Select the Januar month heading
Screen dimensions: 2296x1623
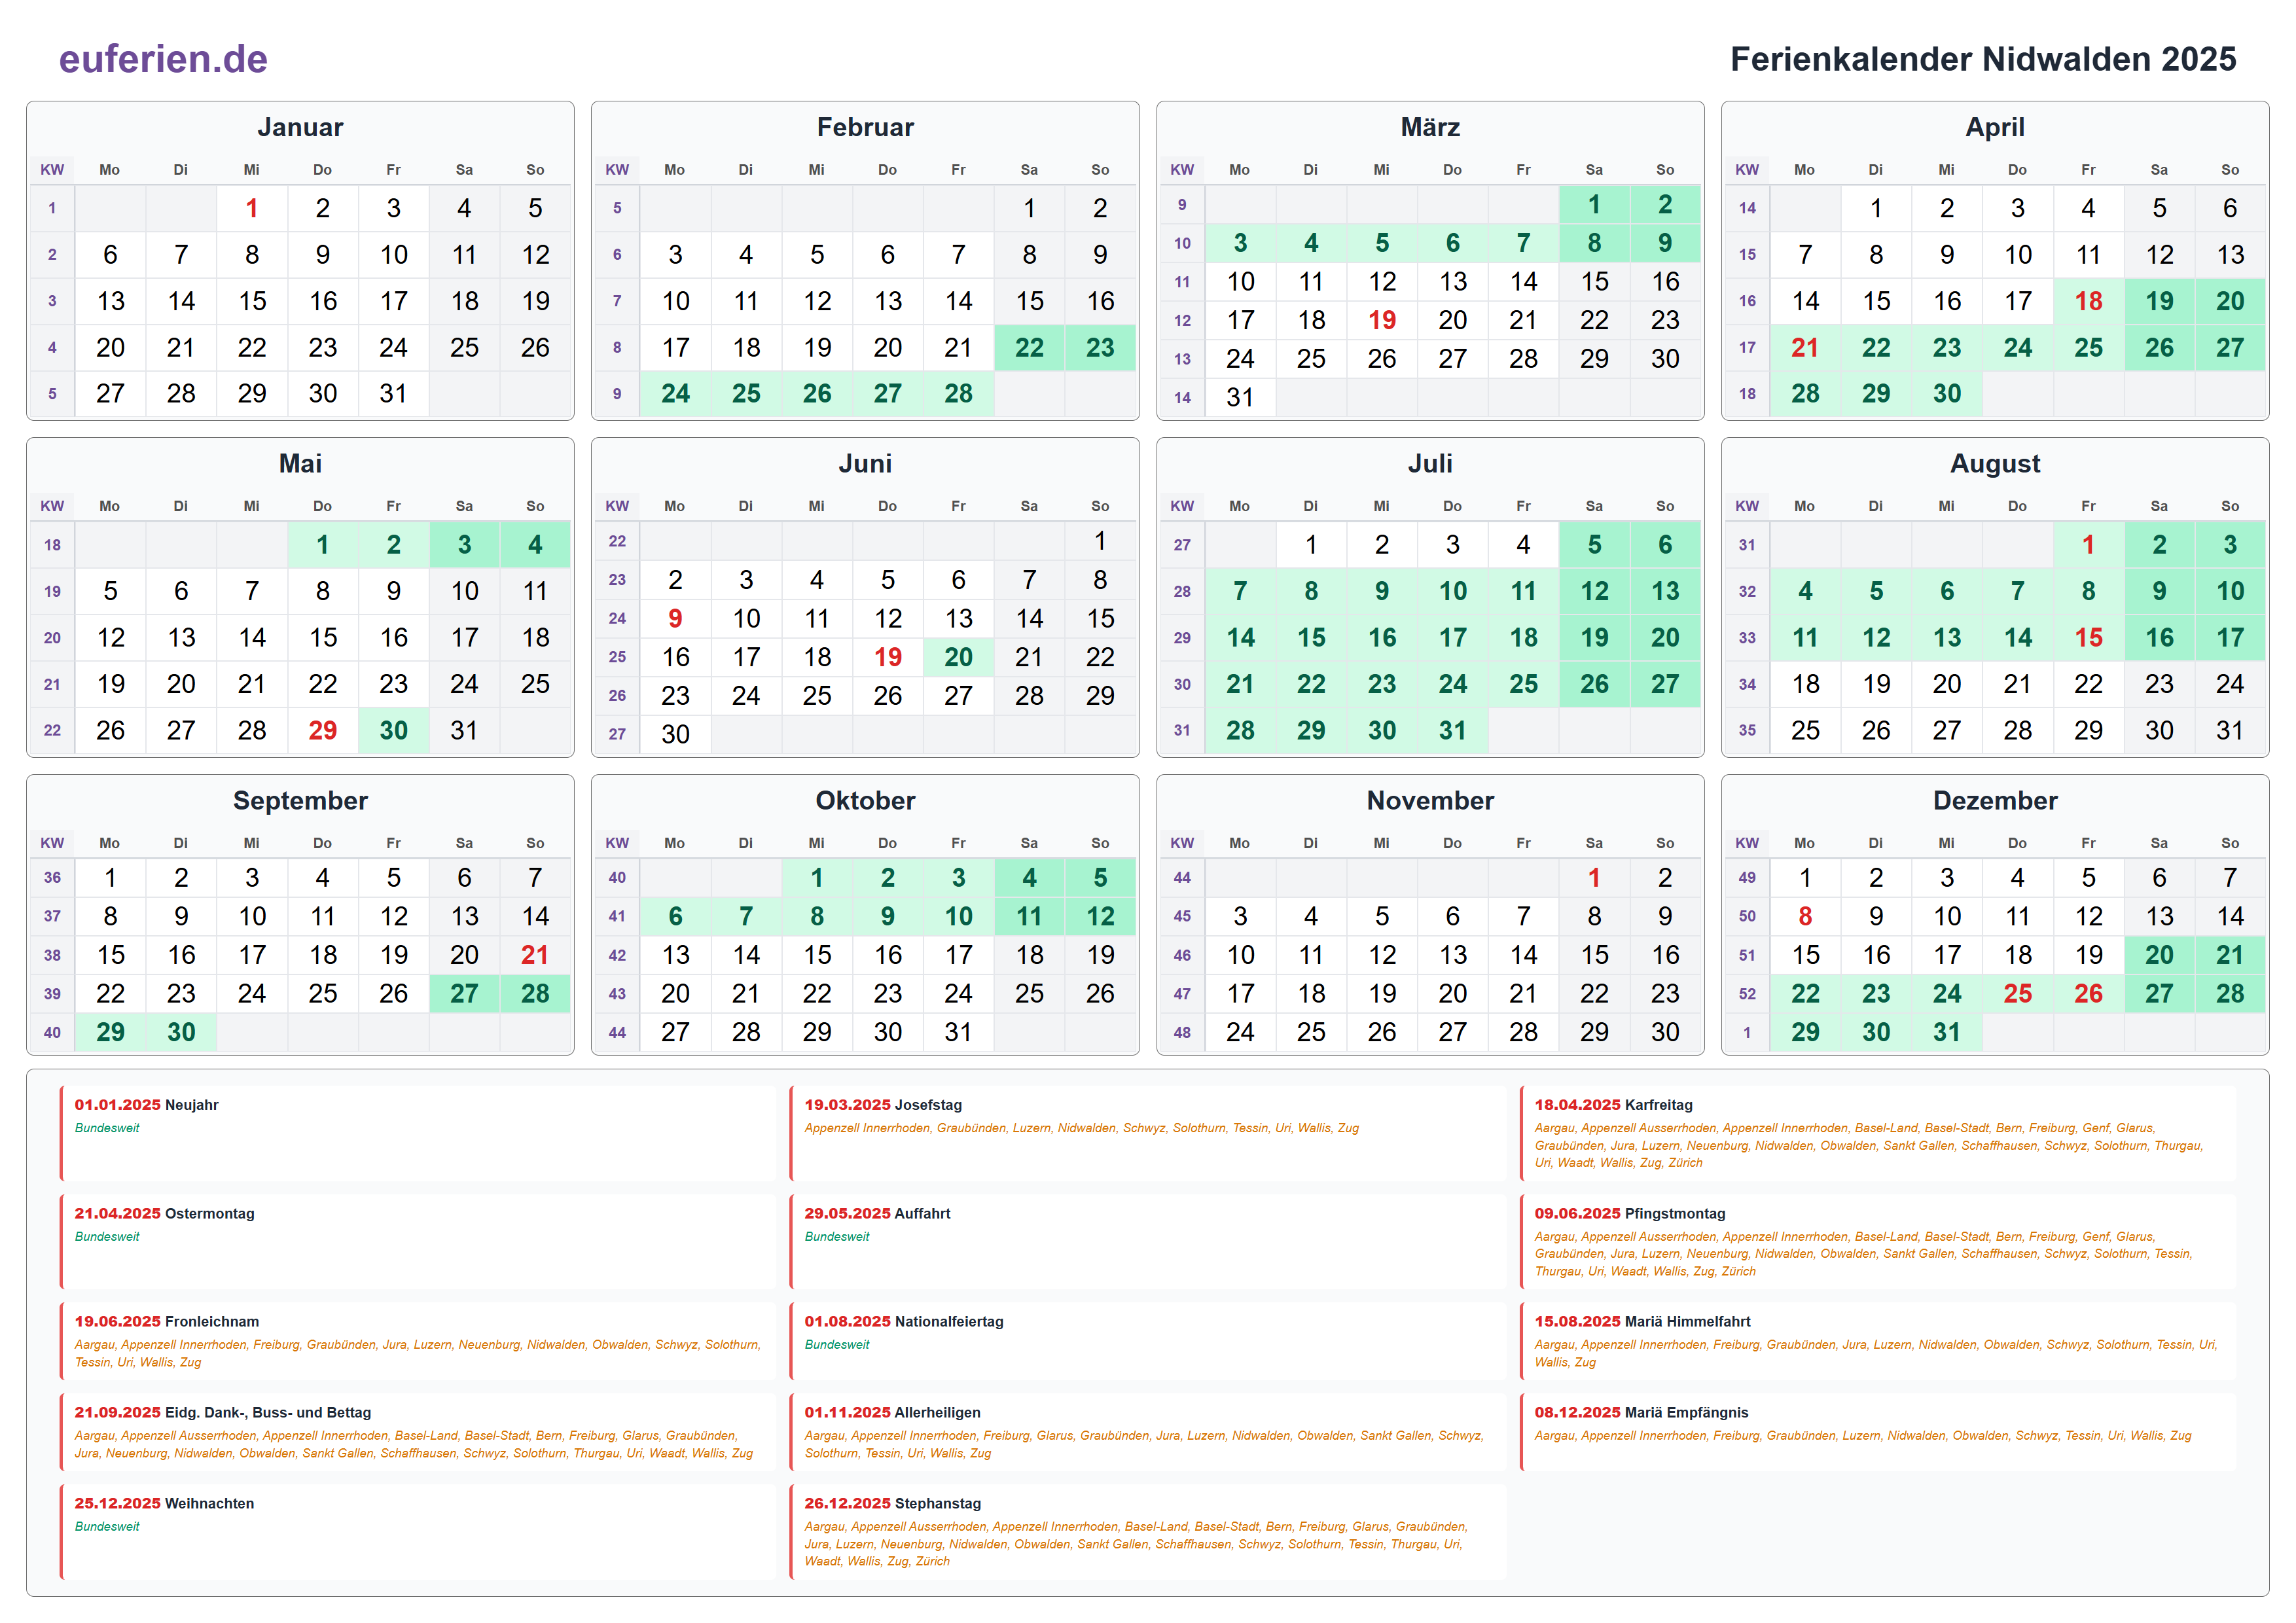(300, 127)
